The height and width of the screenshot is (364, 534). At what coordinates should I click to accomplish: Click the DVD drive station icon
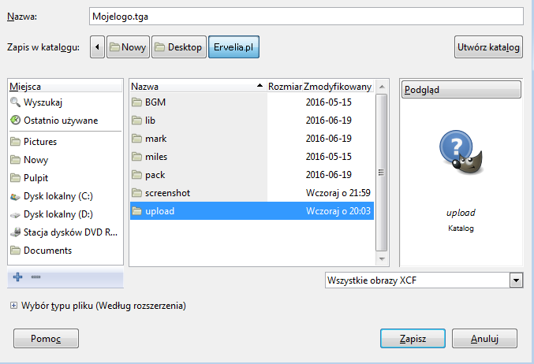tap(16, 232)
